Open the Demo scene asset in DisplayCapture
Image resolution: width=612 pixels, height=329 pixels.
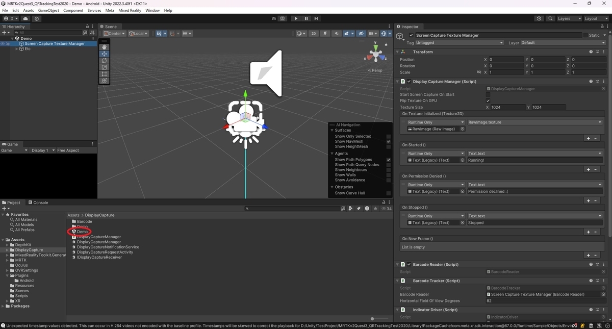82,232
